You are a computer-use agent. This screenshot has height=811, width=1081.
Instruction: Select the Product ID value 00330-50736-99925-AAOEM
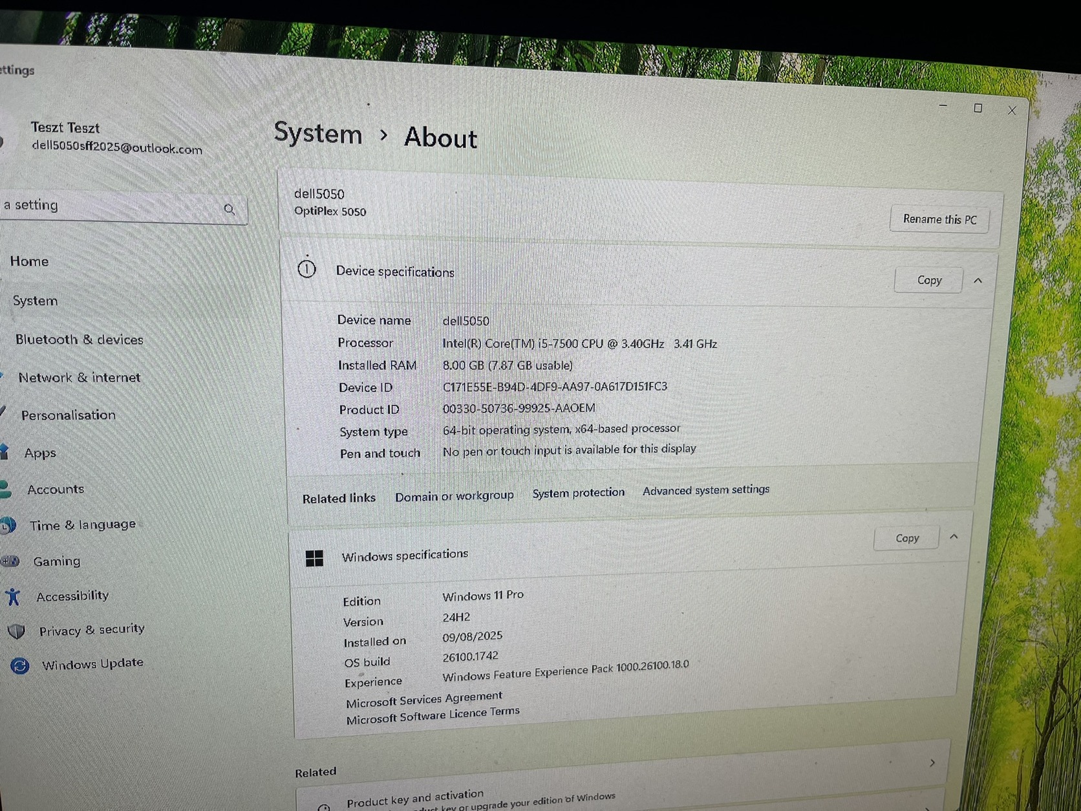click(519, 408)
